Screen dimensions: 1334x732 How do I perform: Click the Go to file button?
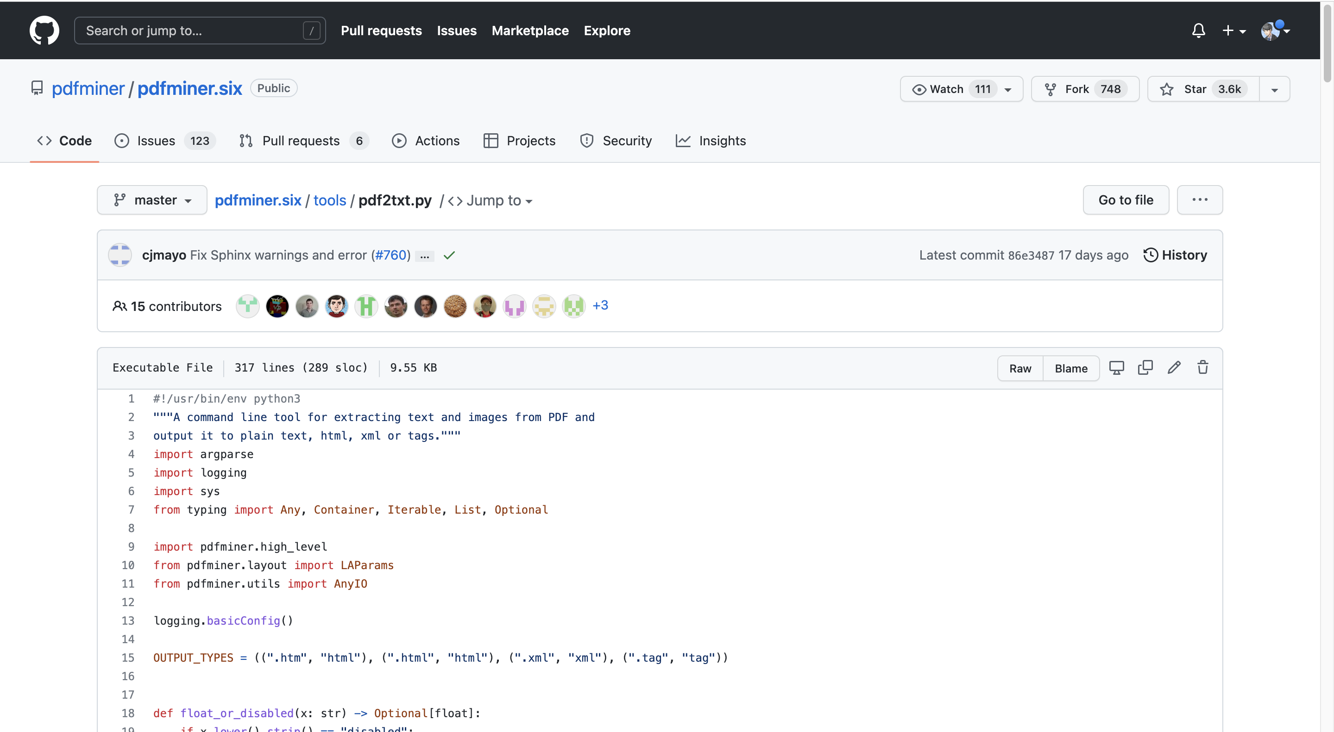click(x=1125, y=200)
